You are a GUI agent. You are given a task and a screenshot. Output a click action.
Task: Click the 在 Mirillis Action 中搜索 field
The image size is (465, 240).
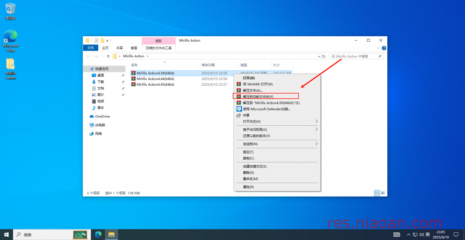pyautogui.click(x=356, y=56)
